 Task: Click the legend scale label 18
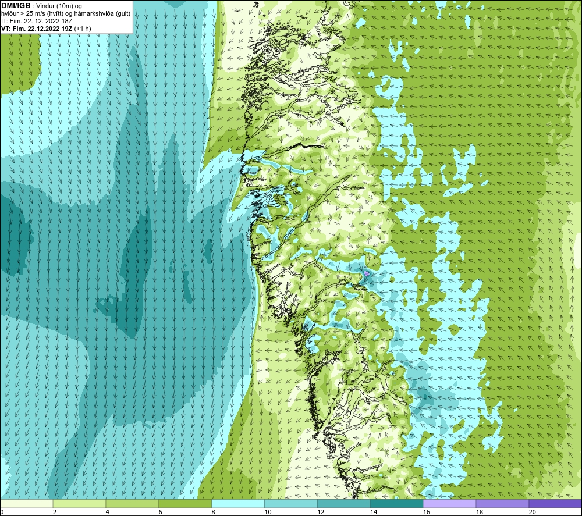[480, 512]
